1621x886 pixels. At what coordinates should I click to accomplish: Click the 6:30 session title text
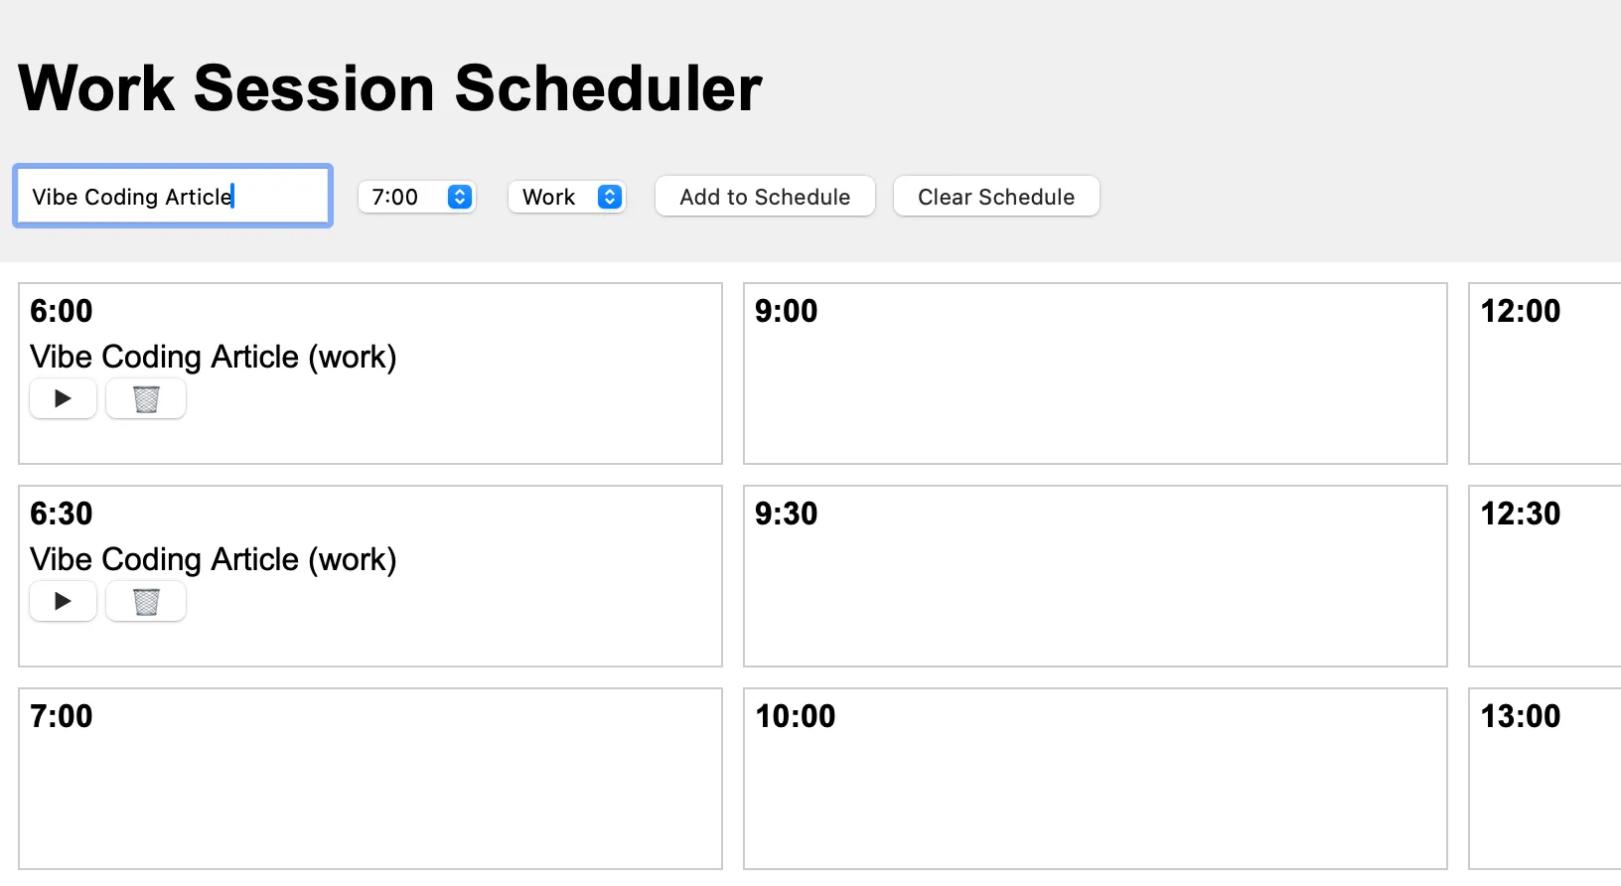tap(213, 559)
